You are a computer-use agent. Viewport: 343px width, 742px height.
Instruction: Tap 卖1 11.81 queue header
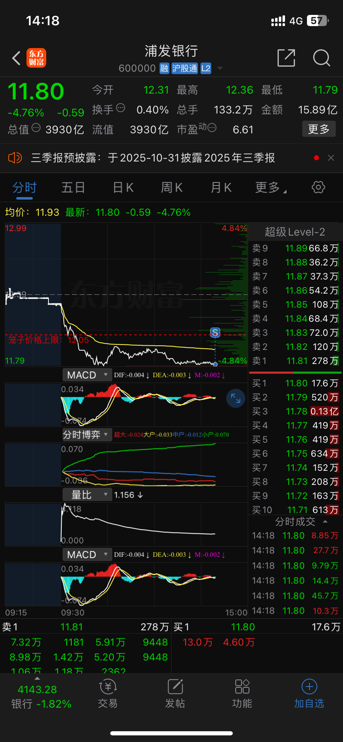(86, 627)
